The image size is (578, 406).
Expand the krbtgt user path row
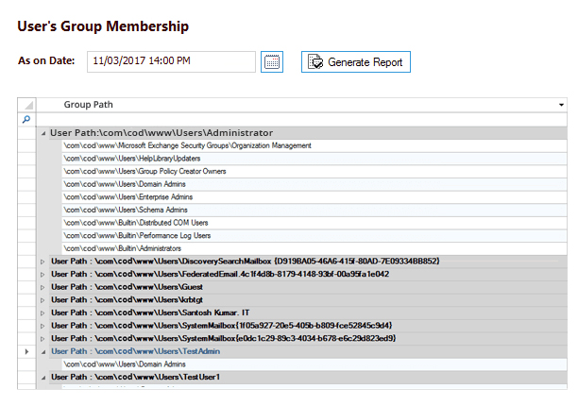(x=42, y=299)
